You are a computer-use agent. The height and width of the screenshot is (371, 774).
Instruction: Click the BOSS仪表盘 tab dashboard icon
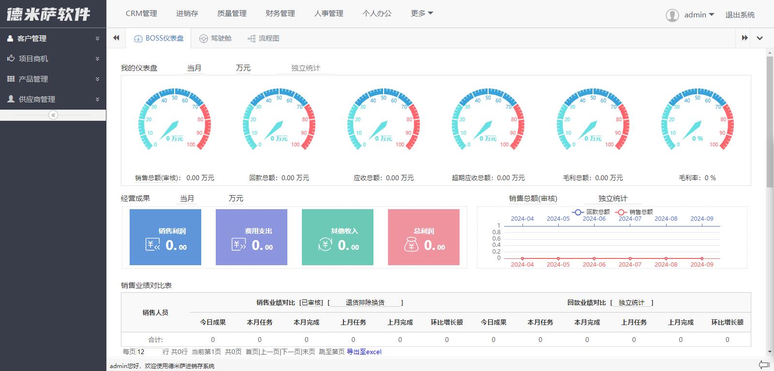pos(138,38)
